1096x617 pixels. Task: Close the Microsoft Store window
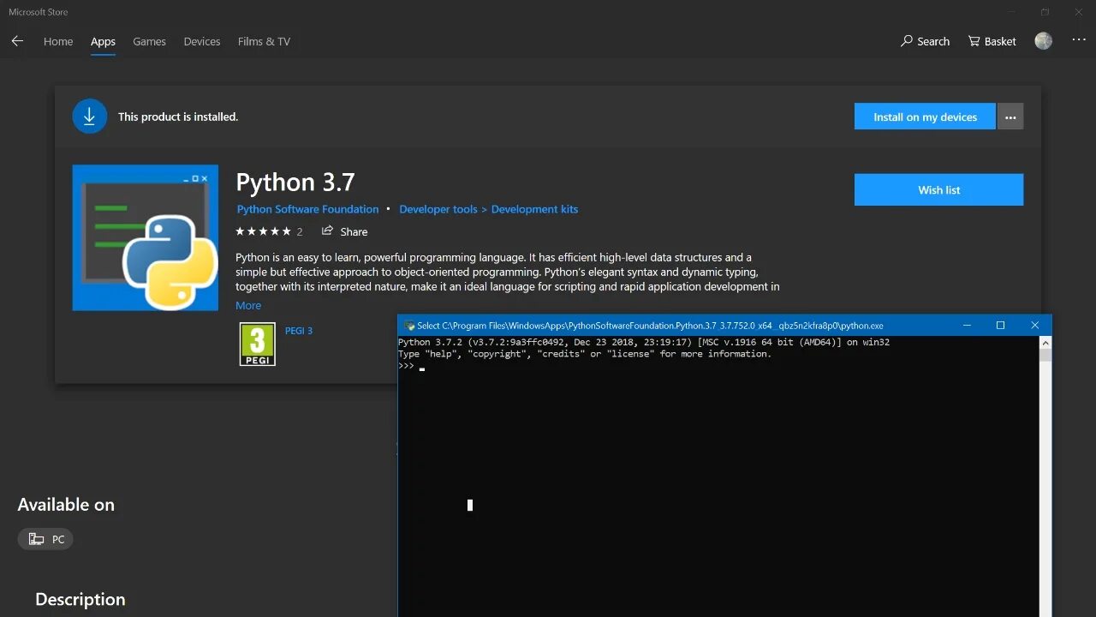tap(1079, 12)
